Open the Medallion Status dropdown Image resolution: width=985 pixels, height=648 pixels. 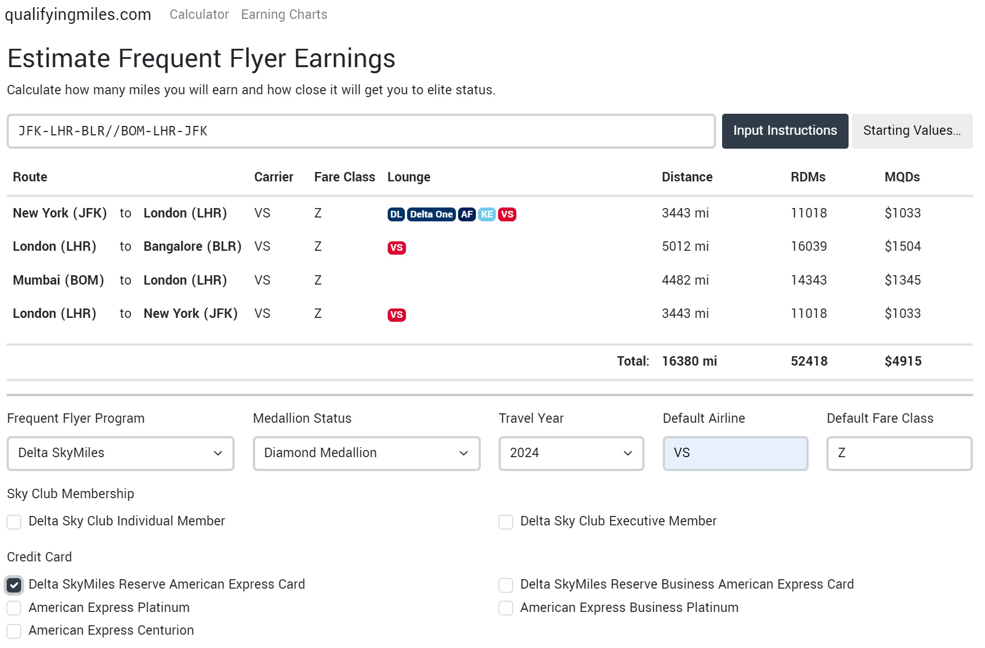[x=367, y=453]
